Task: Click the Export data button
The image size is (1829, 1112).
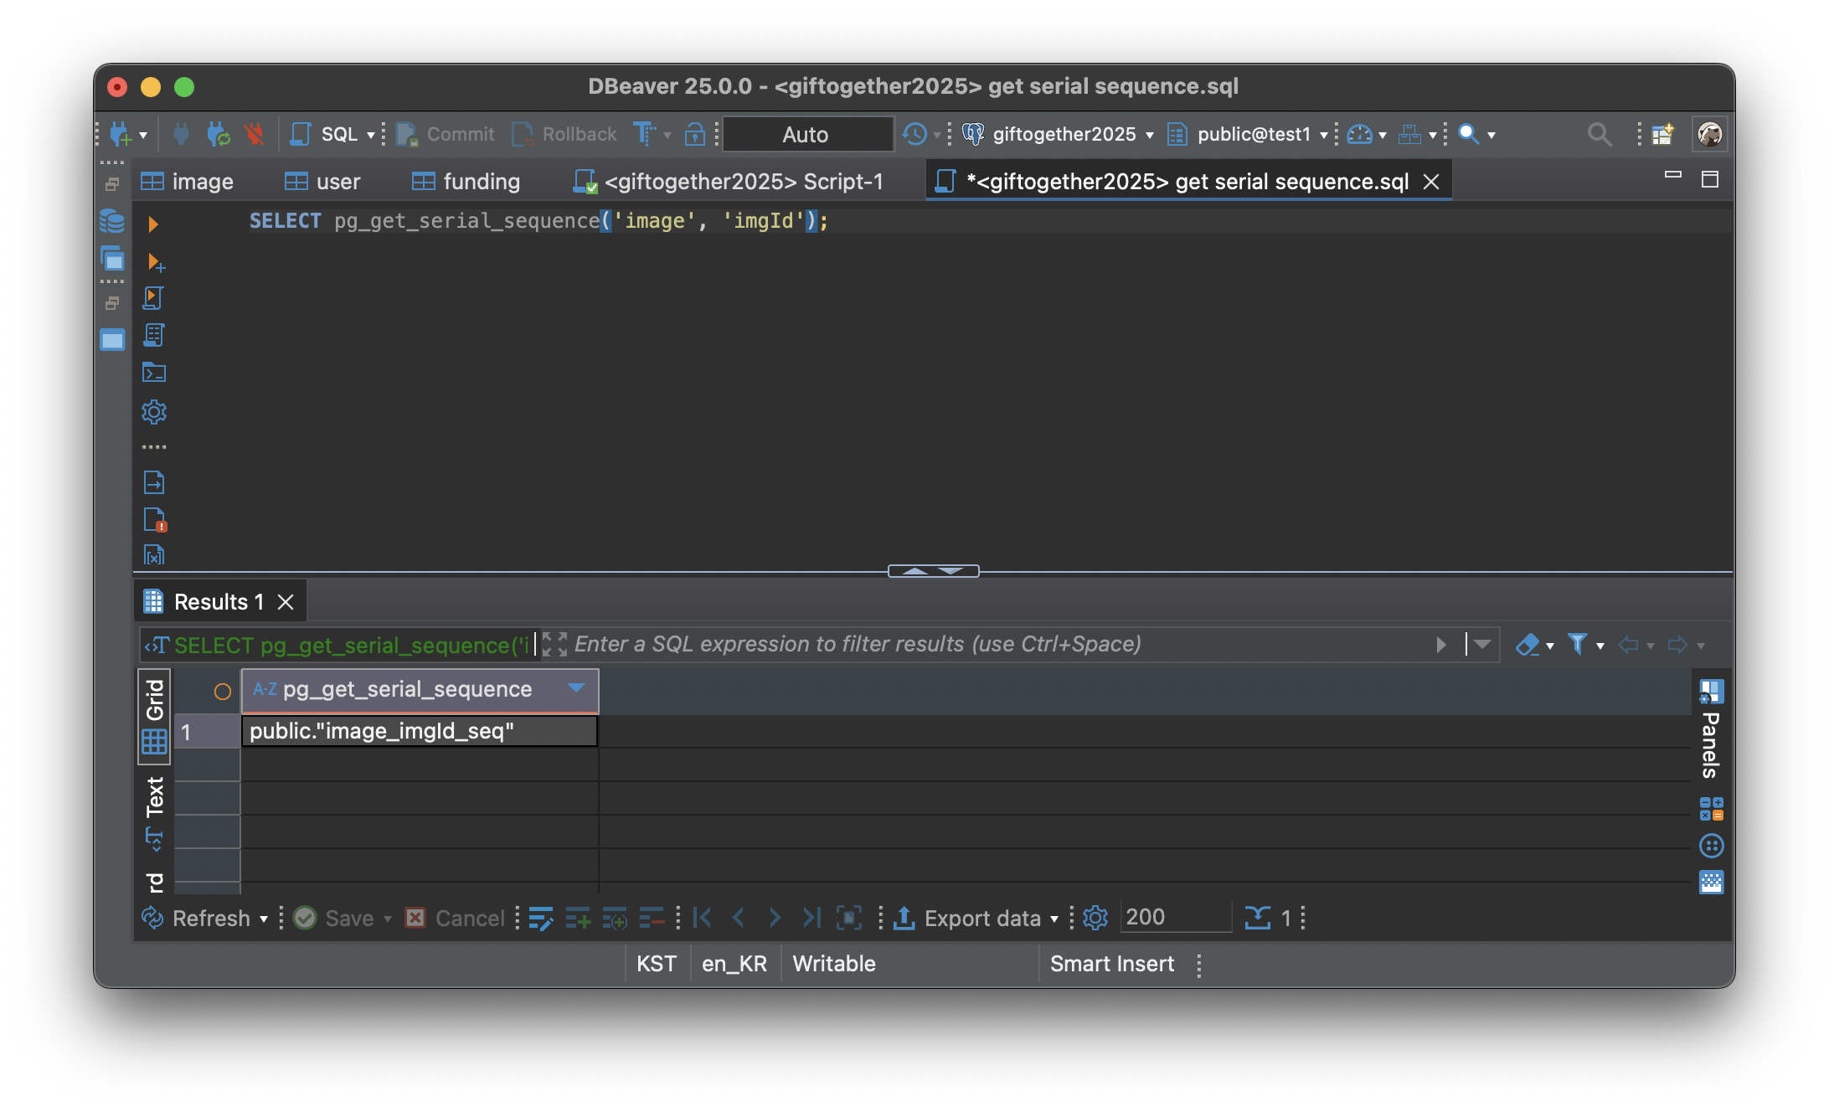Action: 967,919
